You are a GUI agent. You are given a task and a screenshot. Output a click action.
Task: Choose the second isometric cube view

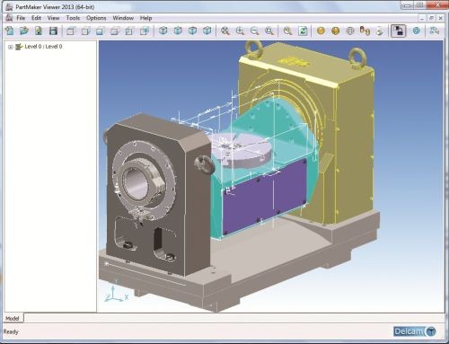[x=178, y=31]
